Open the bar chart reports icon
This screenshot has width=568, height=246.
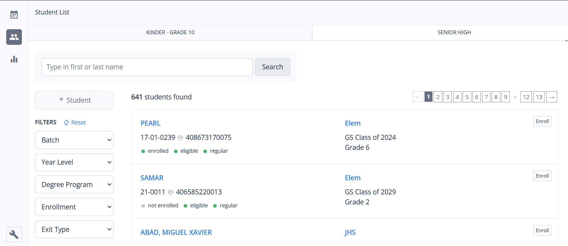click(x=14, y=59)
